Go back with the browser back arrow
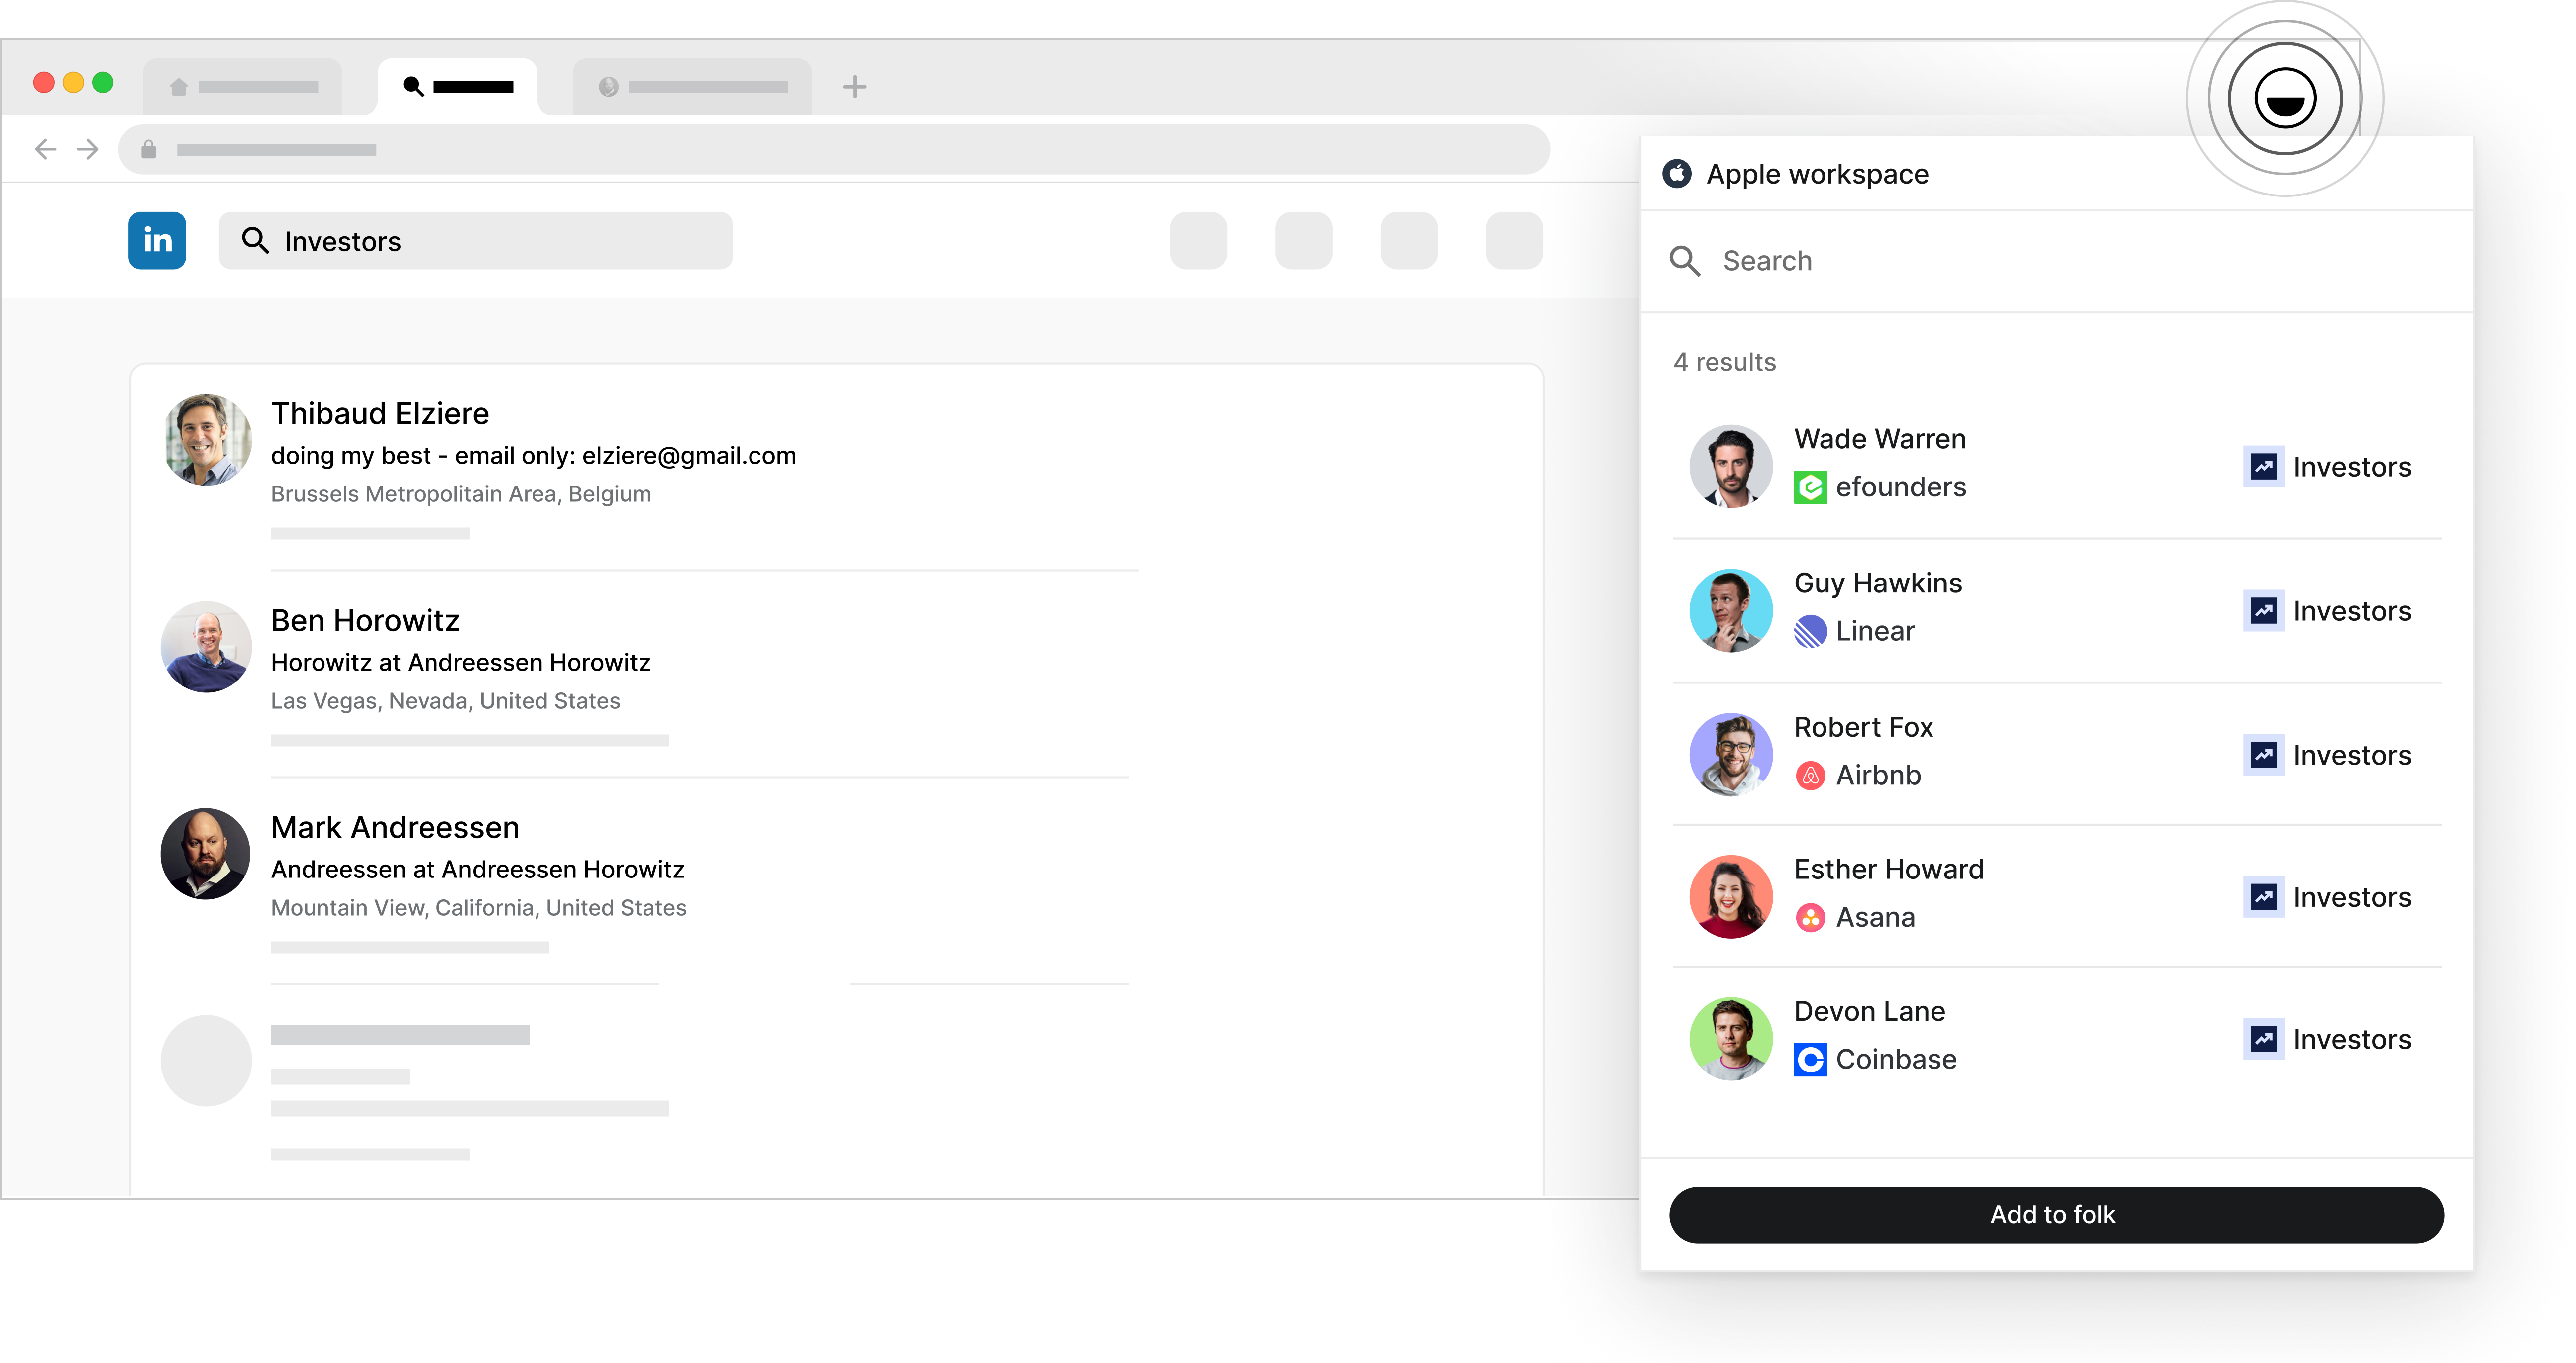2576x1363 pixels. click(45, 150)
